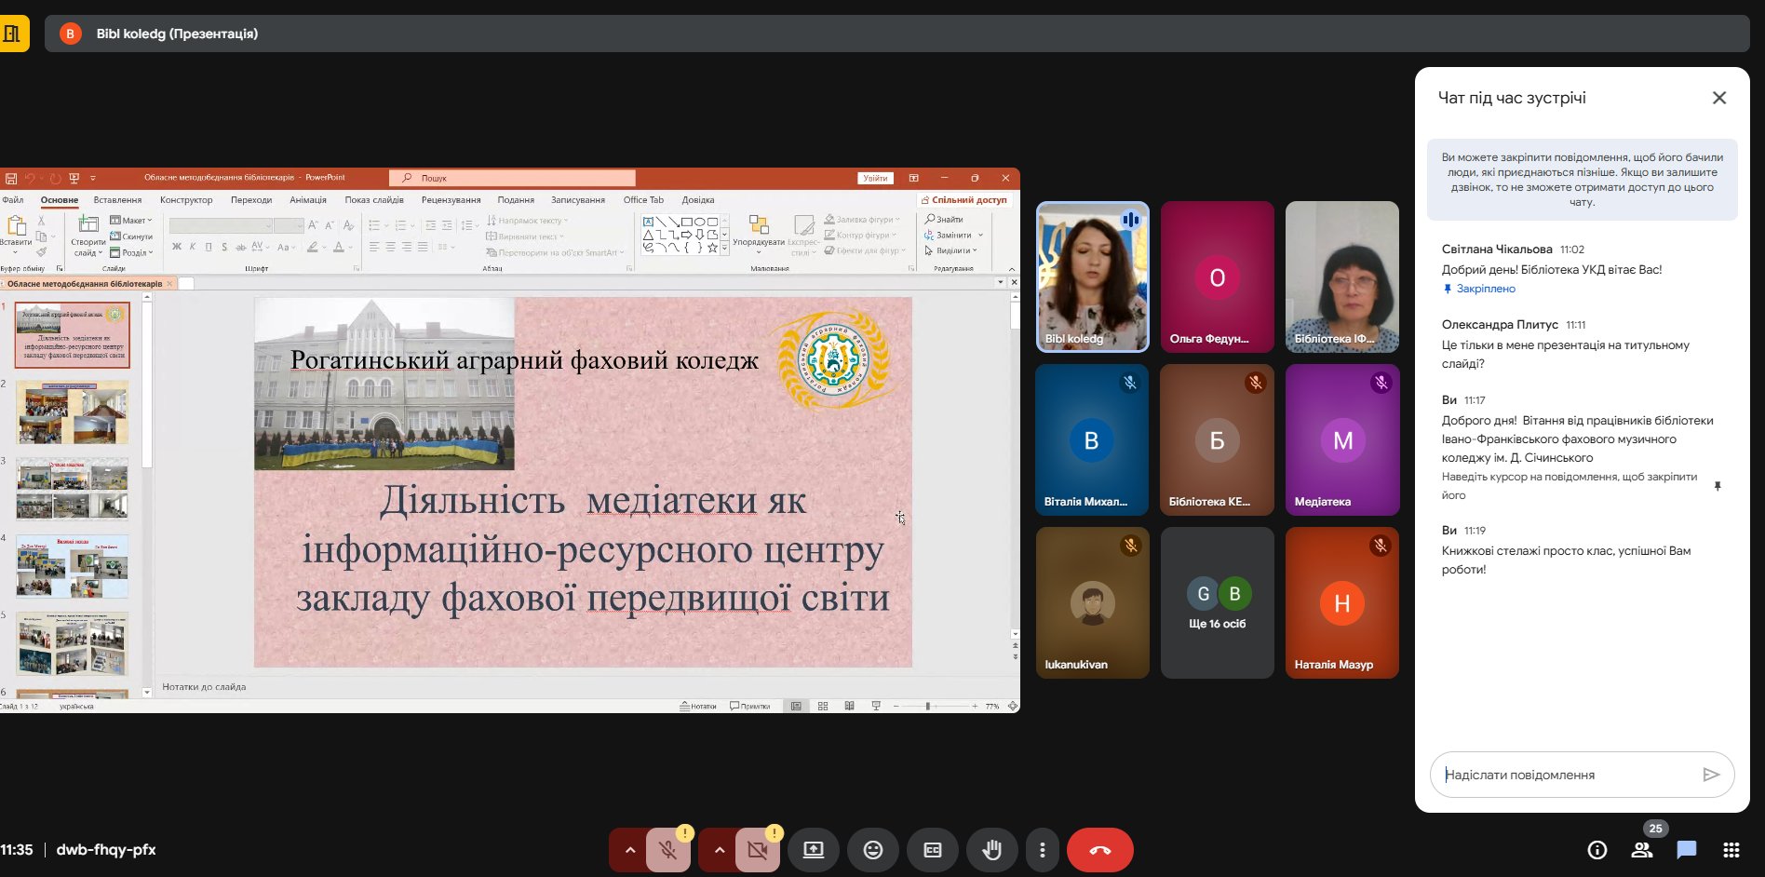Open the activities grid icon
This screenshot has width=1765, height=877.
(1731, 850)
